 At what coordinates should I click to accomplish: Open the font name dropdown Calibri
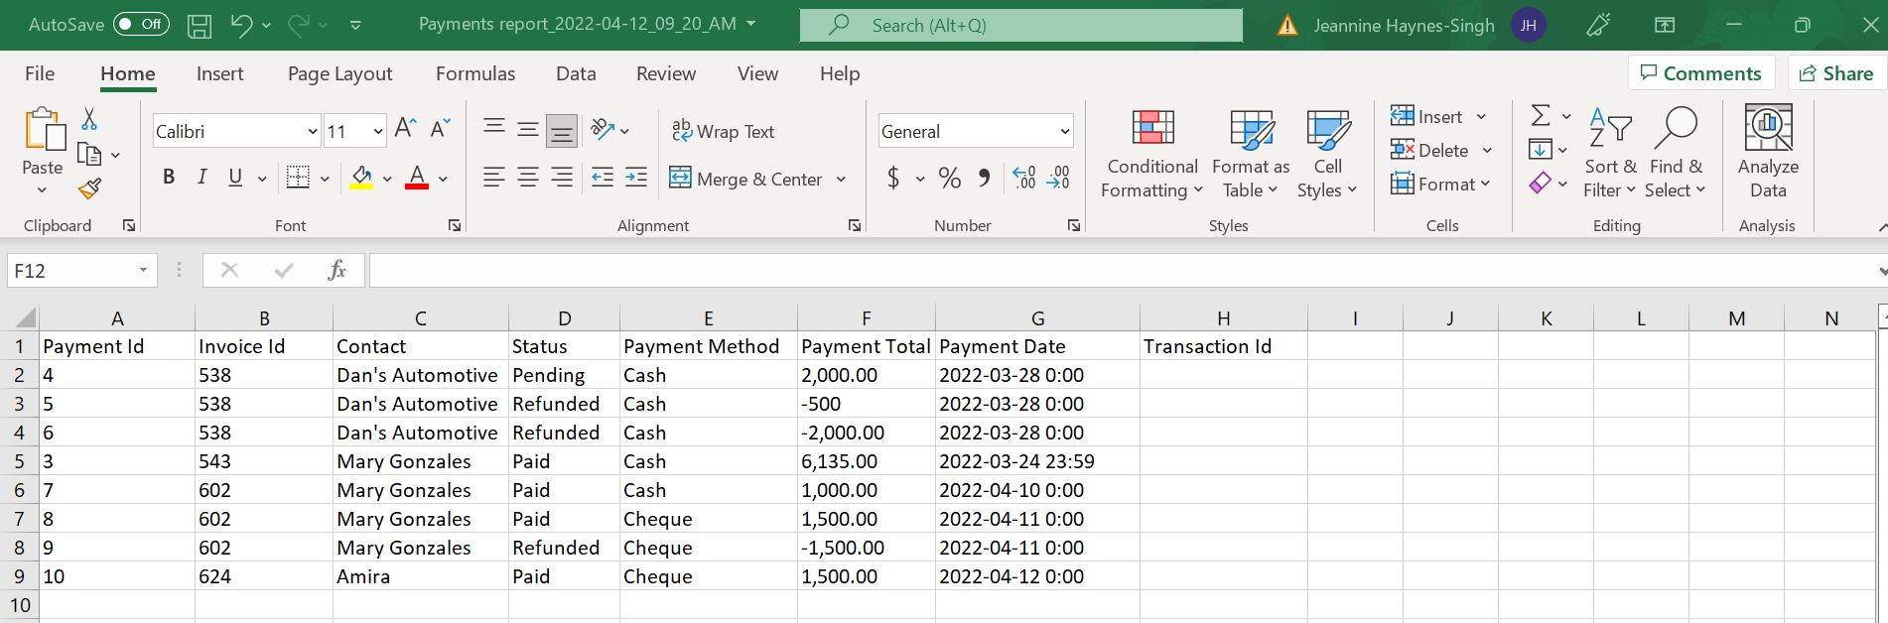point(312,132)
